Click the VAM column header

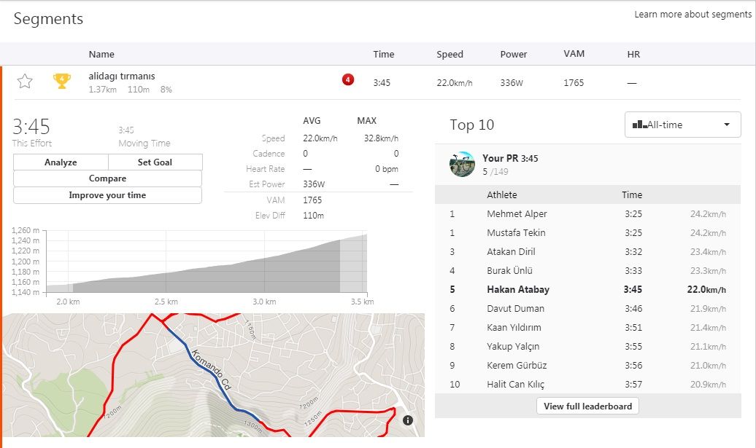[x=574, y=55]
